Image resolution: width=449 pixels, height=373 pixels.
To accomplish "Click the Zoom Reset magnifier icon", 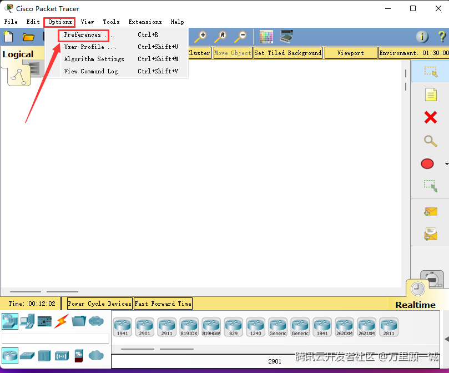I will pos(220,37).
